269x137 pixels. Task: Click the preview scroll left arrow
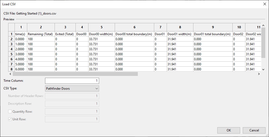(10, 74)
